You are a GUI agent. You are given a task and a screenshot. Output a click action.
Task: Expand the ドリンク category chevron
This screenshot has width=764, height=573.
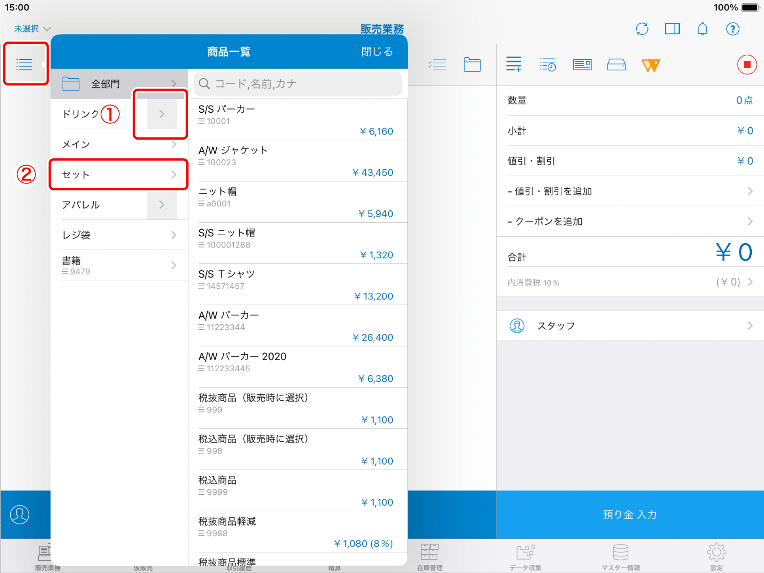pos(162,114)
